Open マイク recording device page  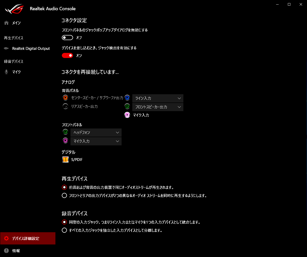click(28, 72)
